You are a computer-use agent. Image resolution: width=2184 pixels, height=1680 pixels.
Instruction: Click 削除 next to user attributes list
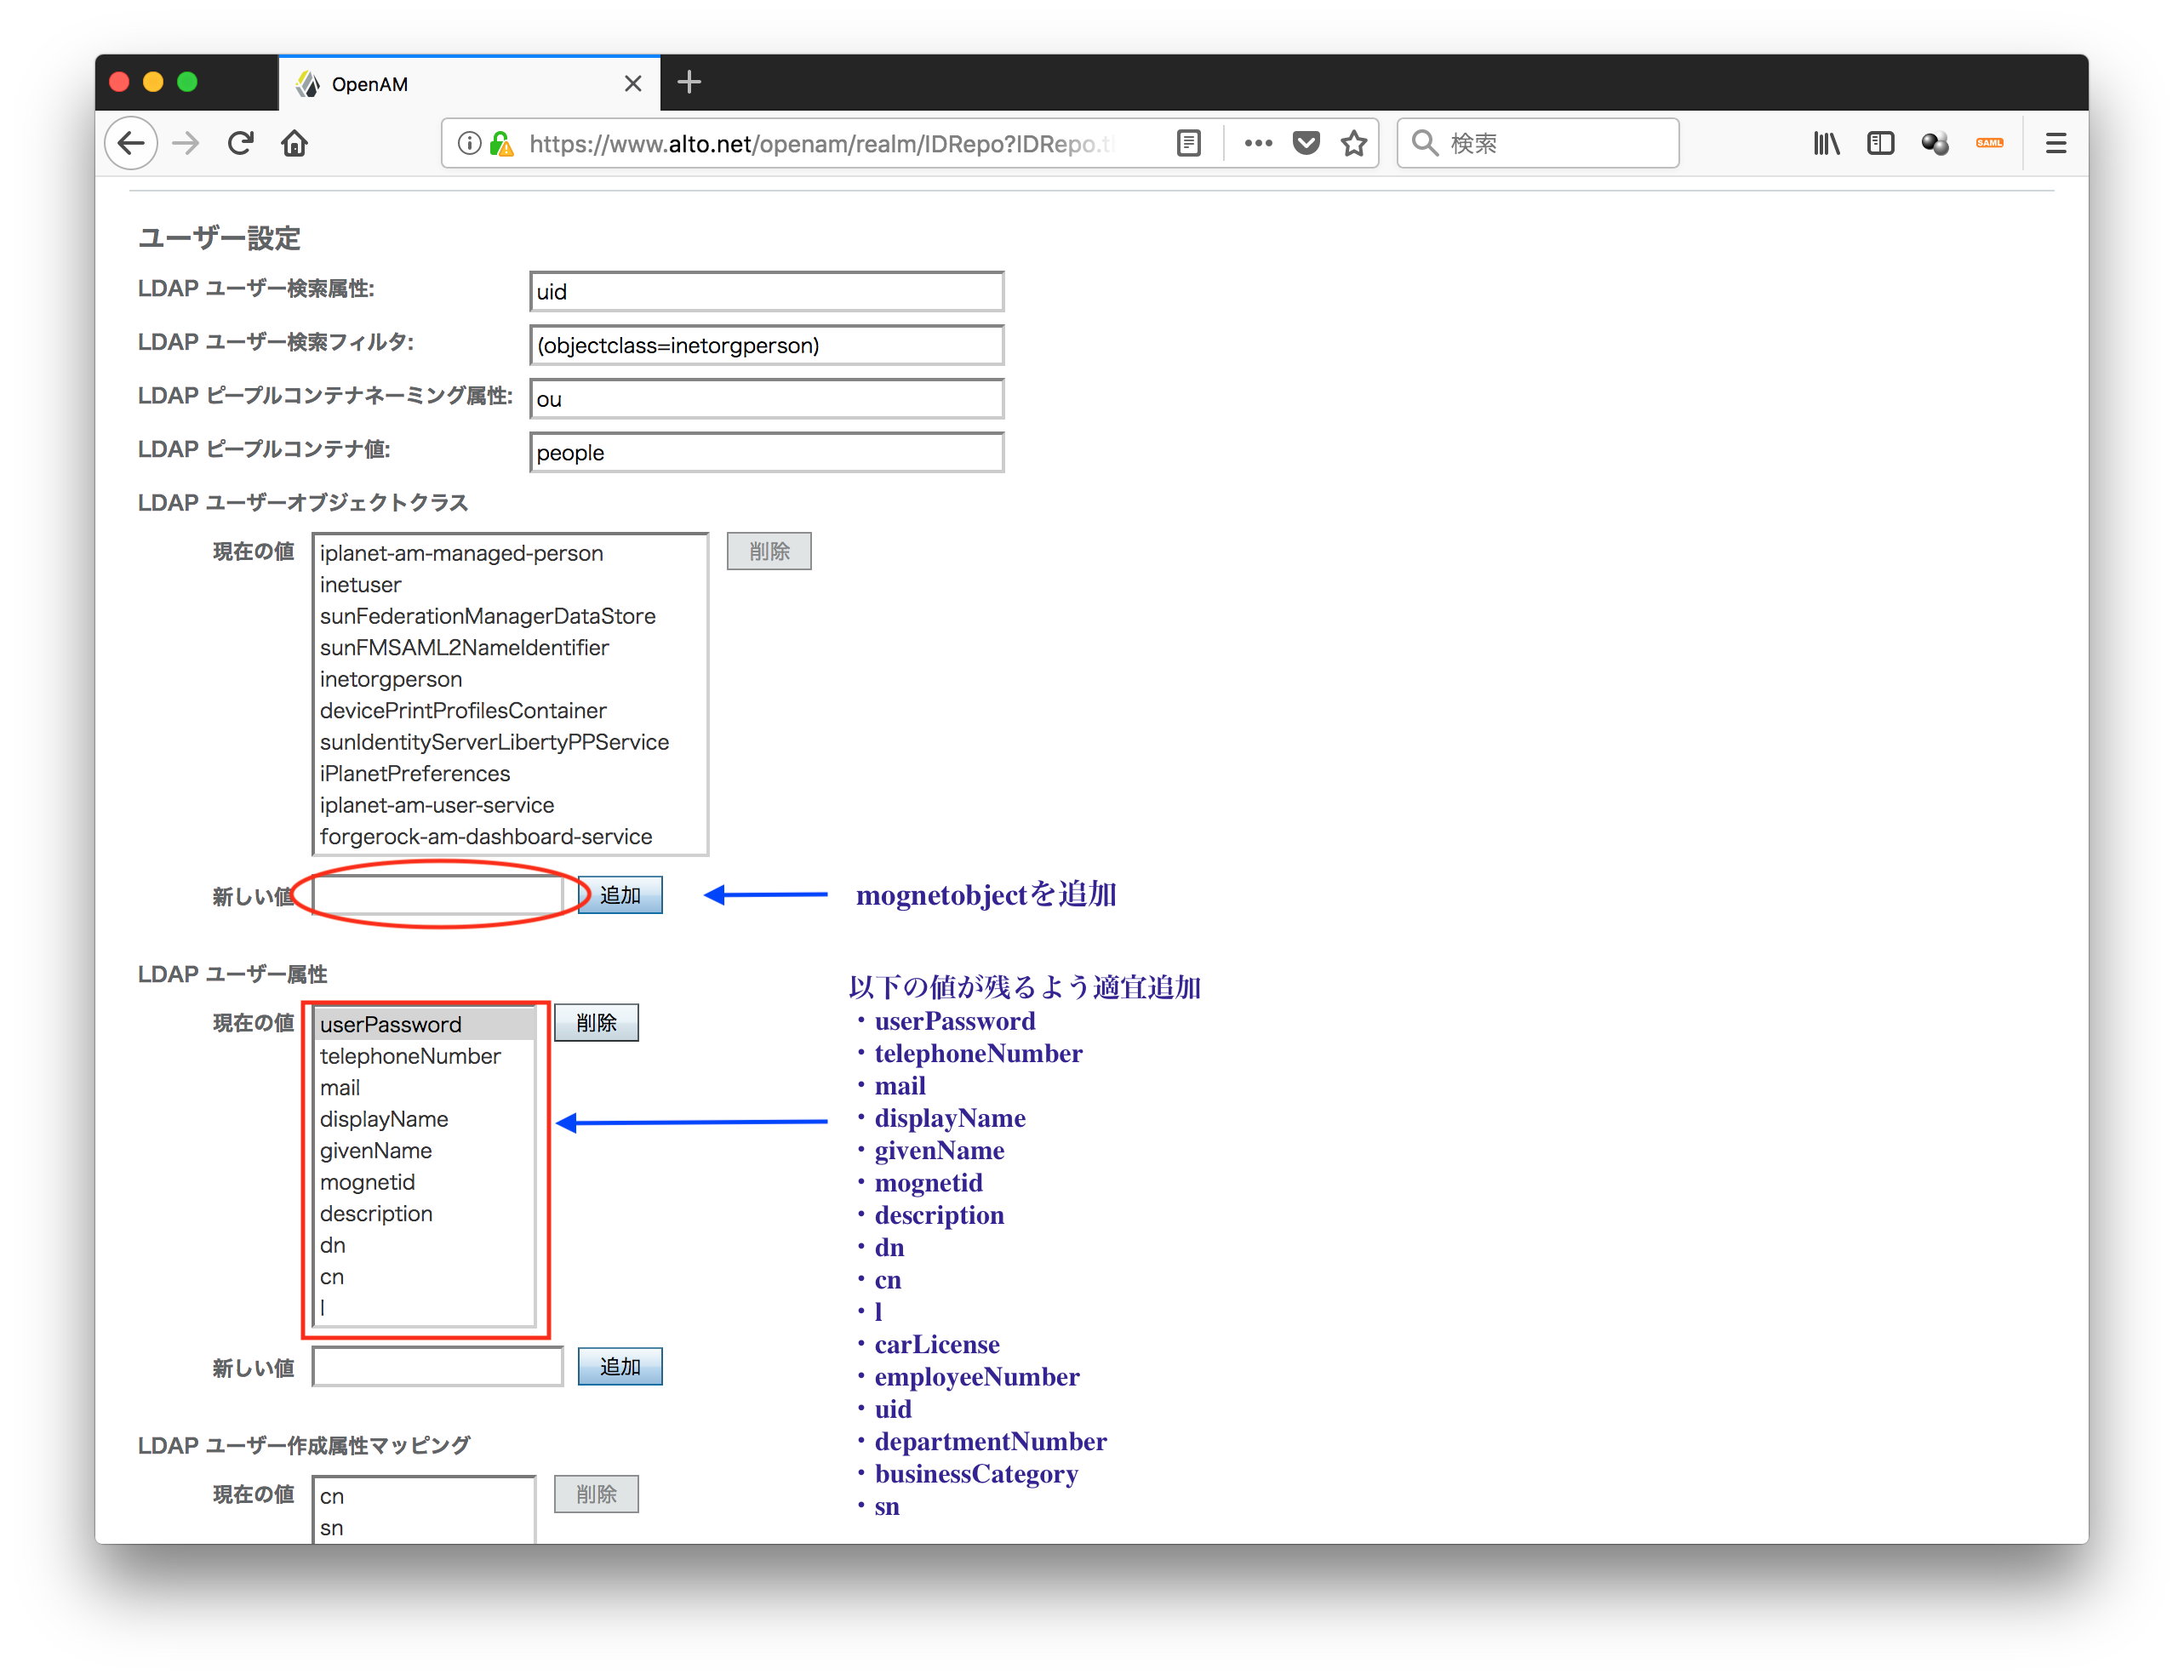[x=596, y=1022]
